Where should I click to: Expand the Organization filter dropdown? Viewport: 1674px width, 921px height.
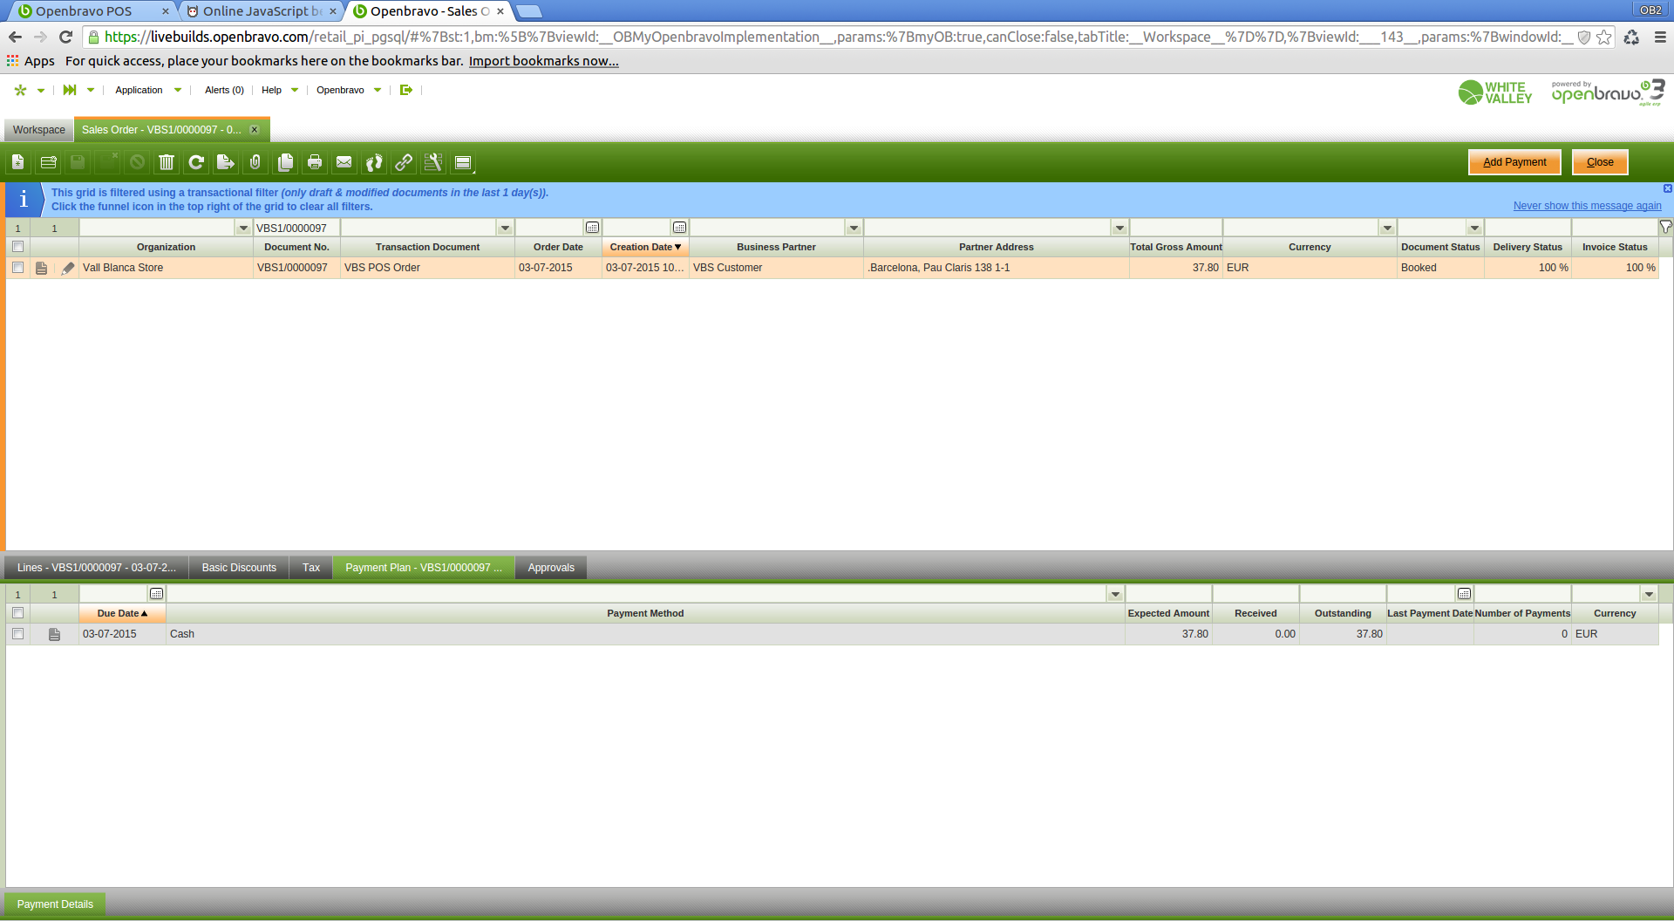(243, 228)
